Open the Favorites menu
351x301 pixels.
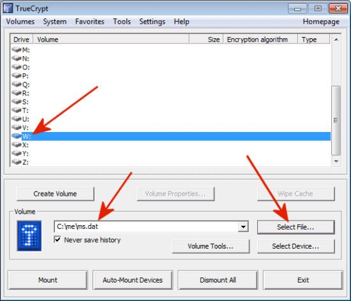(x=90, y=22)
